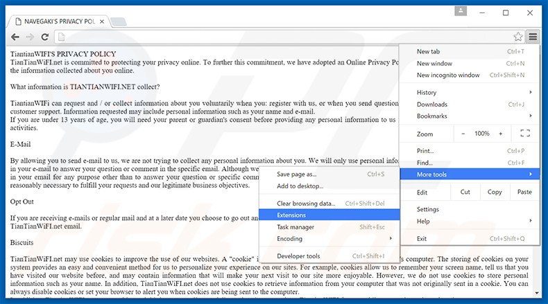Select Save page as...
Image resolution: width=548 pixels, height=304 pixels.
click(x=329, y=175)
